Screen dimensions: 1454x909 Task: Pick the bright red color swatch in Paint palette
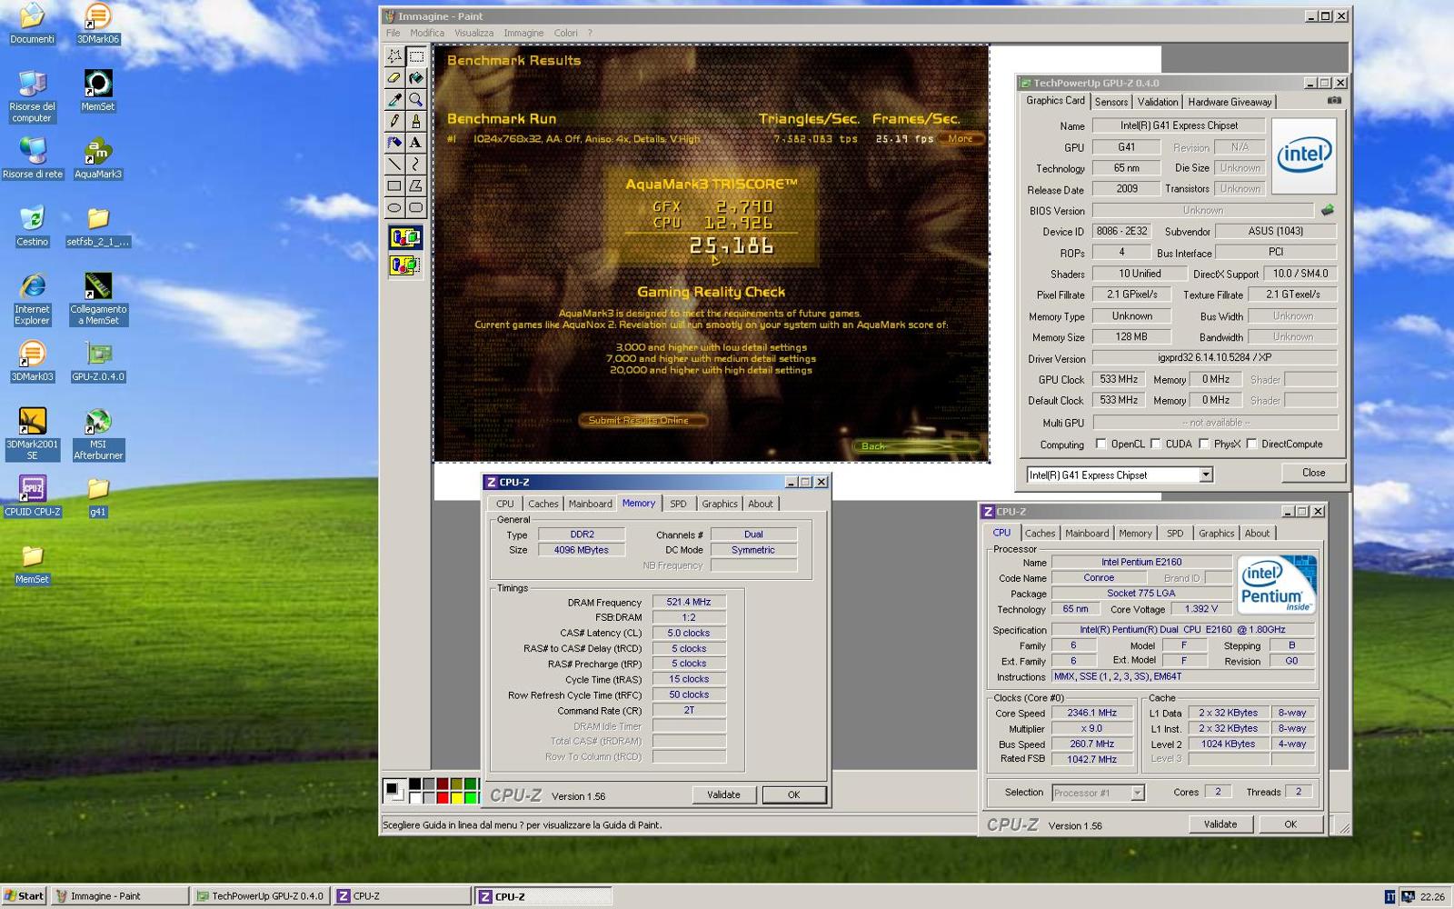click(443, 797)
